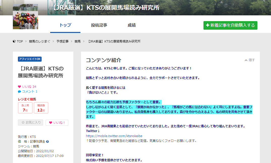Click the sidebar title 【JRA厳選】KTSの展開馬場読み研究所
271x163 pixels.
coord(41,72)
